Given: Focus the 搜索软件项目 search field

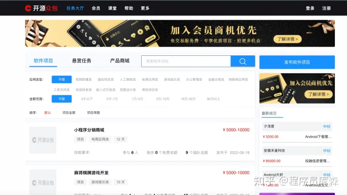Looking at the screenshot, I should coord(186,61).
